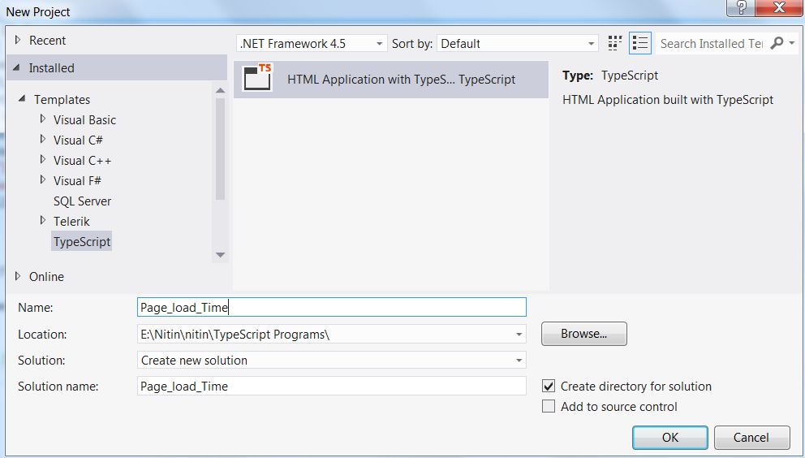Close the New Project dialog
805x458 pixels.
[779, 7]
